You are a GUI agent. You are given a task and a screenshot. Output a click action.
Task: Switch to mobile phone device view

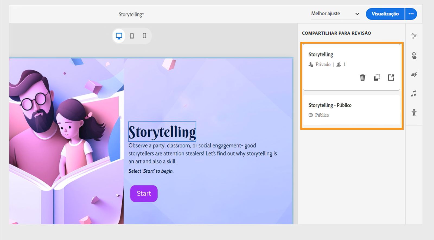click(x=144, y=36)
